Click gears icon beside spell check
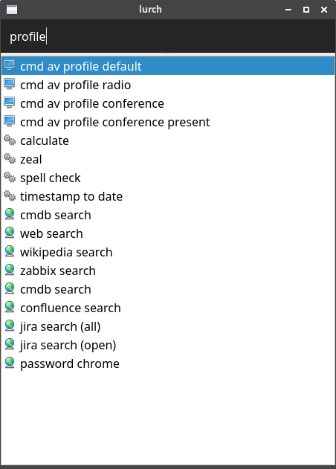The width and height of the screenshot is (336, 469). (x=10, y=177)
